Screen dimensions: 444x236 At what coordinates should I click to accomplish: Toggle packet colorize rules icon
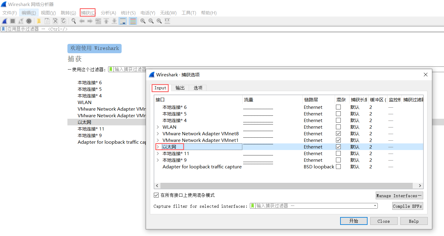tap(133, 21)
